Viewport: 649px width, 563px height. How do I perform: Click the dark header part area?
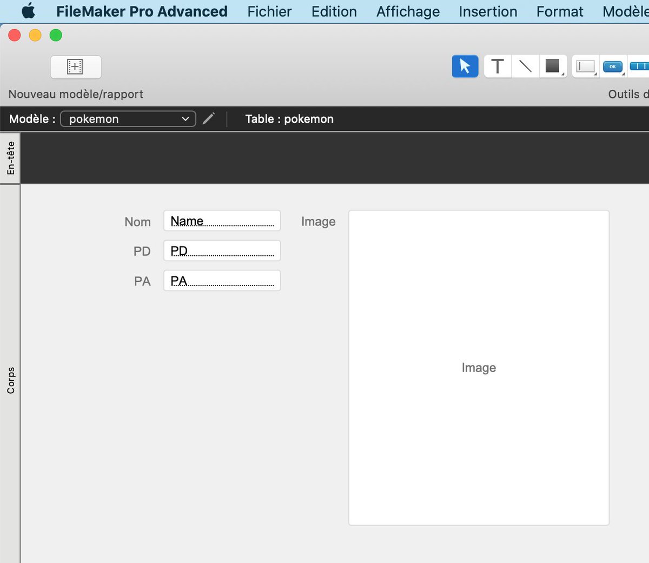point(334,158)
